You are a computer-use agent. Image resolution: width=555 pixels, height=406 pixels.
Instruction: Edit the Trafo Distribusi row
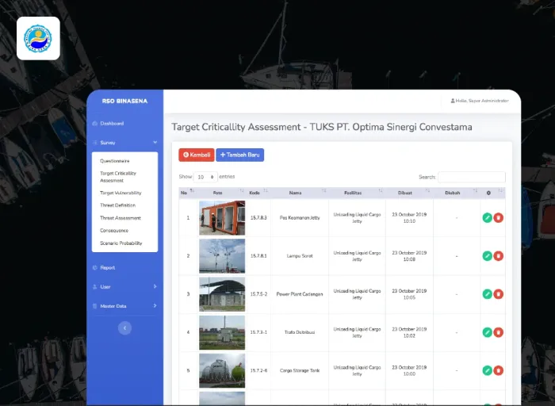point(487,332)
